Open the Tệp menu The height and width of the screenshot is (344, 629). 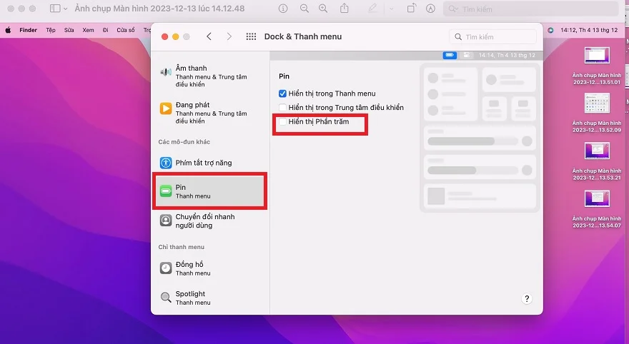pos(51,30)
